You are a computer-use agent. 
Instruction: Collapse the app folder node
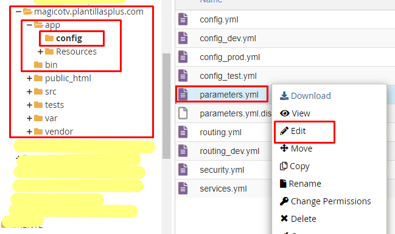click(29, 25)
